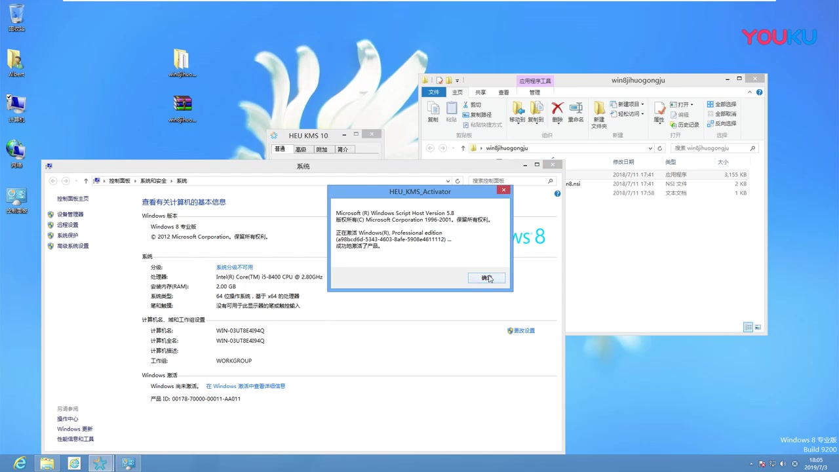This screenshot has width=839, height=472.
Task: Click the 搜索控制面板 search box
Action: pos(511,181)
